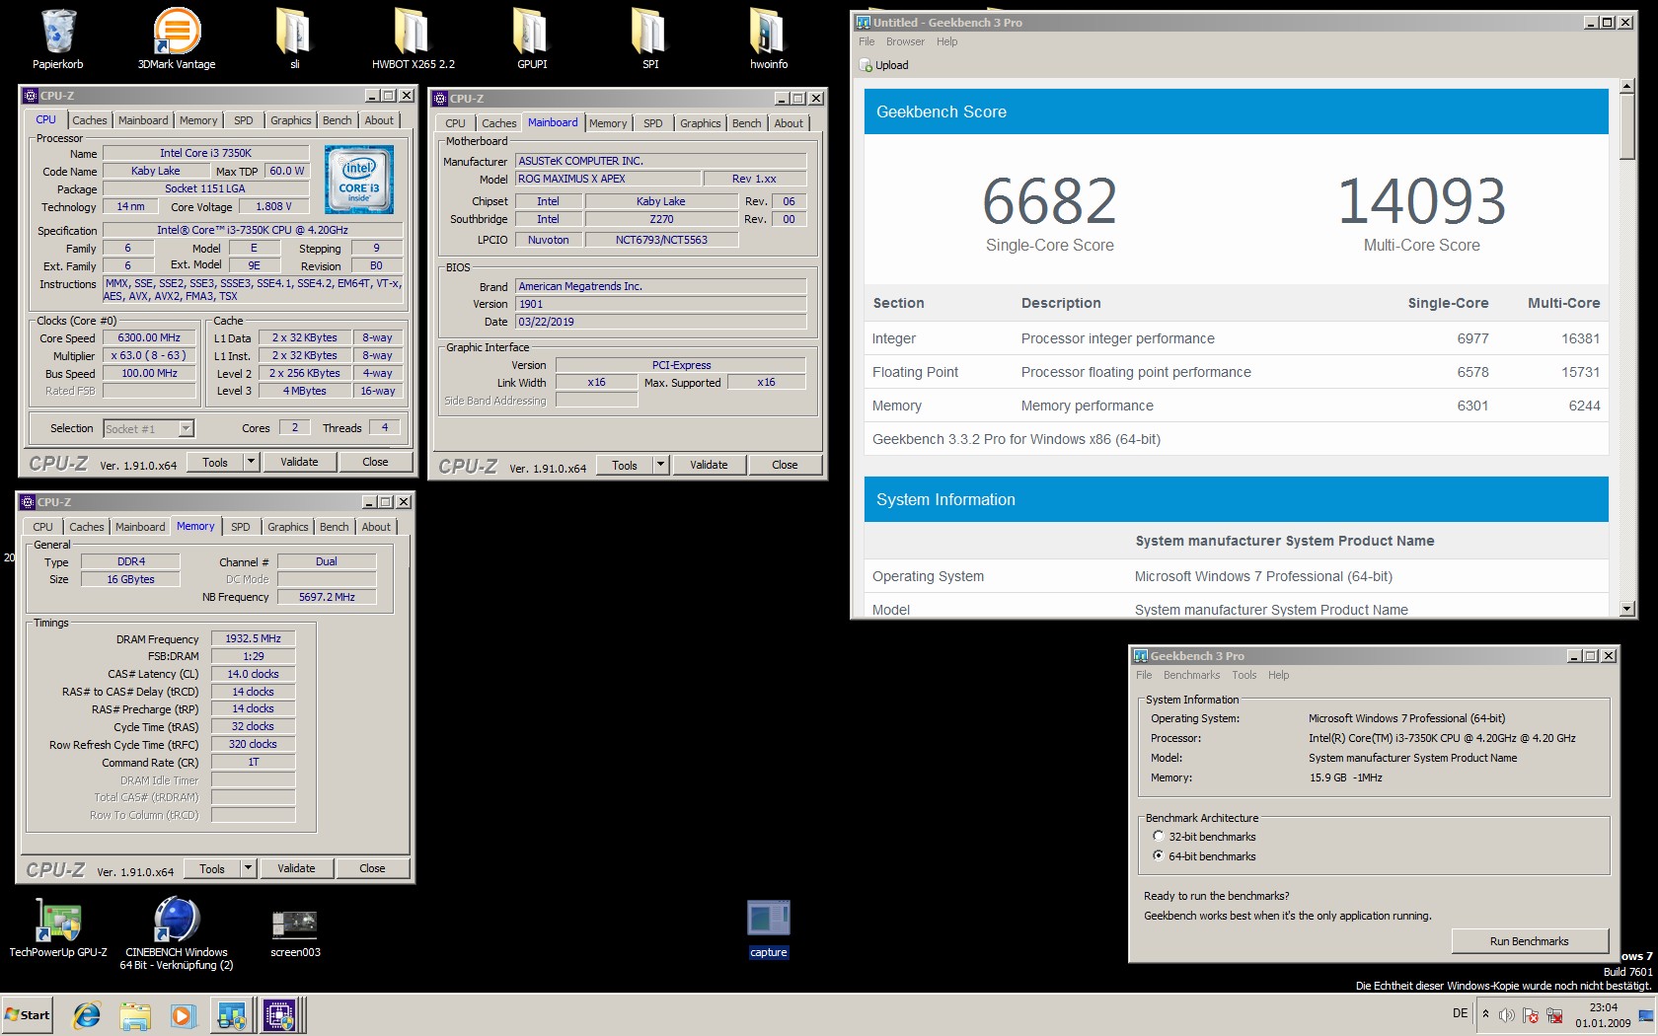Open Internet Explorer from the taskbar
This screenshot has width=1658, height=1036.
coord(87,1014)
